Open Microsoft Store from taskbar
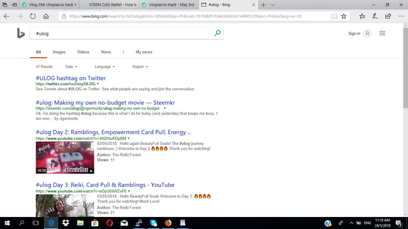 (x=95, y=223)
